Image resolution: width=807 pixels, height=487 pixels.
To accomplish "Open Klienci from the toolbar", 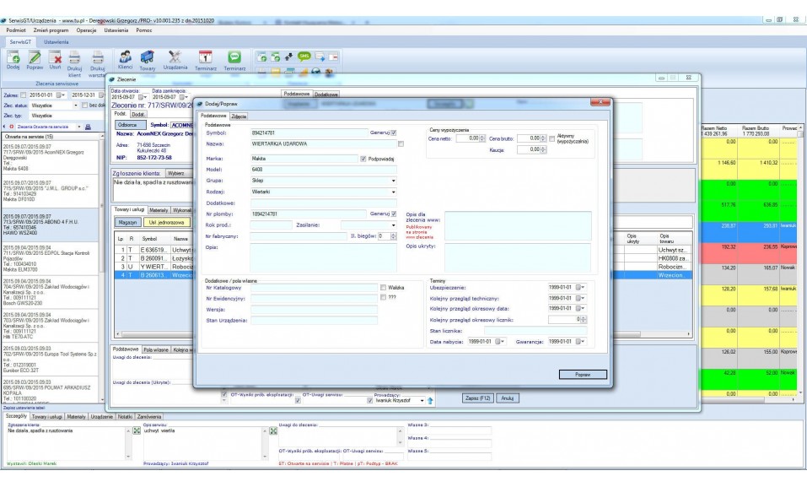I will (x=126, y=57).
